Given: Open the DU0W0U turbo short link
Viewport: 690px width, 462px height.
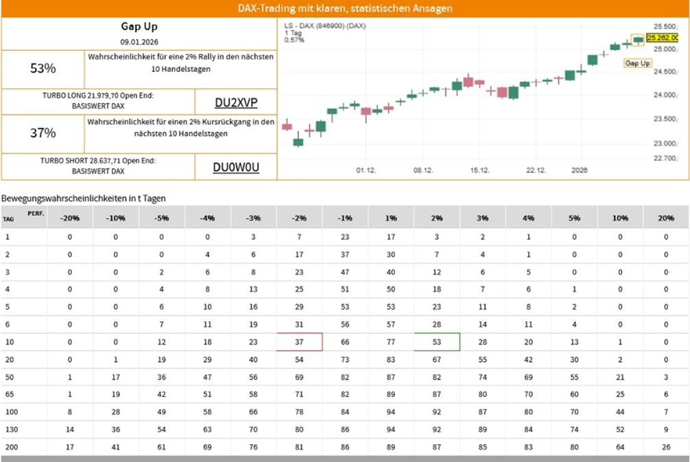Looking at the screenshot, I should click(x=236, y=167).
